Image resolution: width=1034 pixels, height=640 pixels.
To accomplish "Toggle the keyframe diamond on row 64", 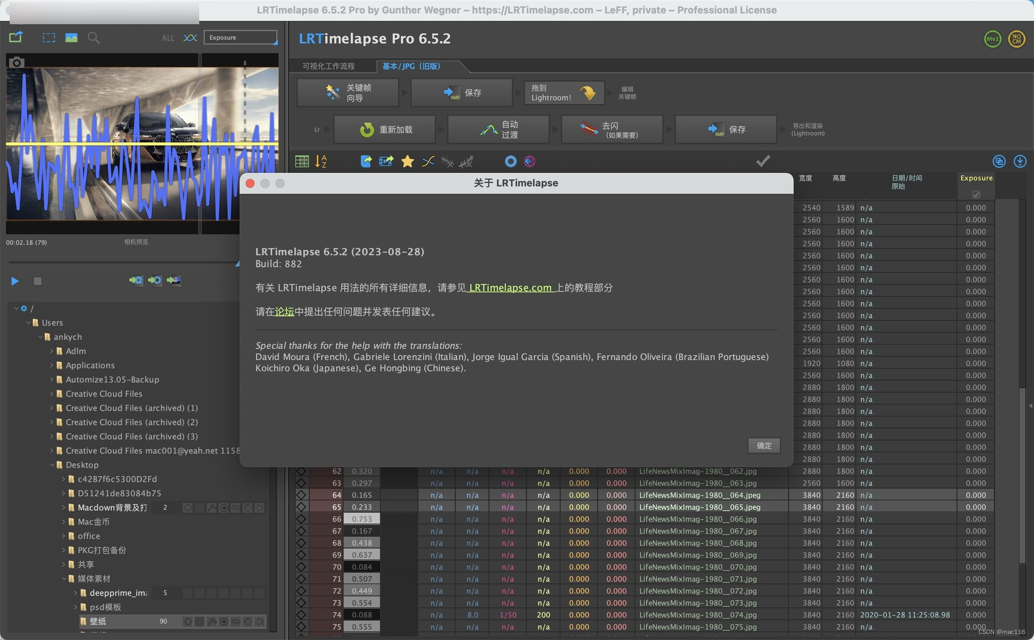I will pos(301,495).
